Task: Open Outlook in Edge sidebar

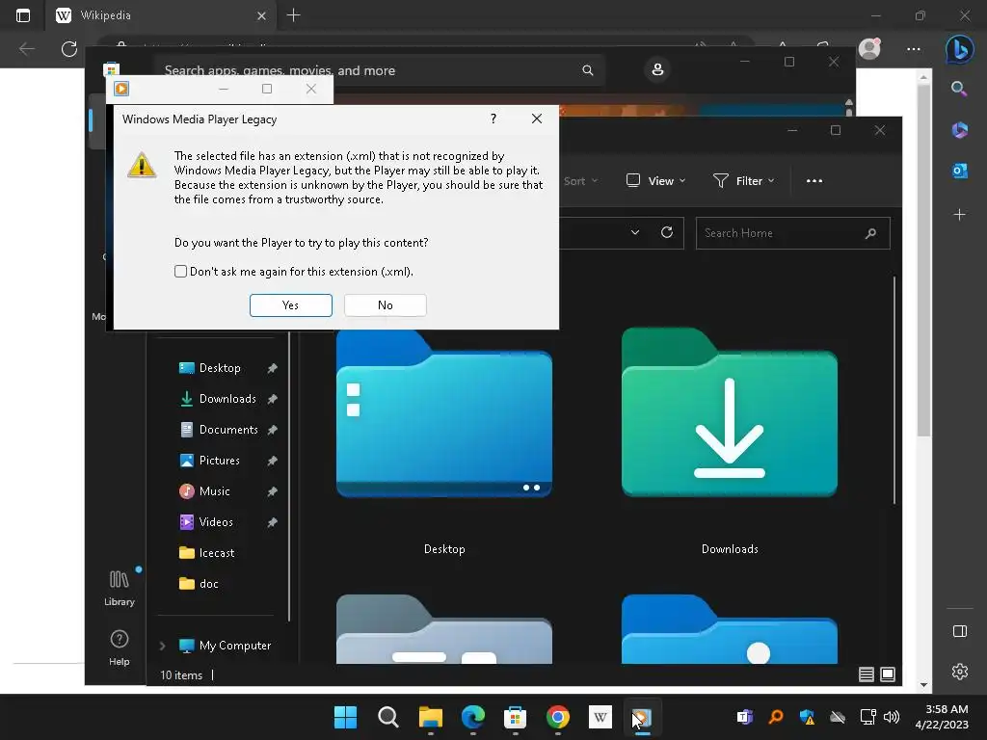Action: [959, 171]
